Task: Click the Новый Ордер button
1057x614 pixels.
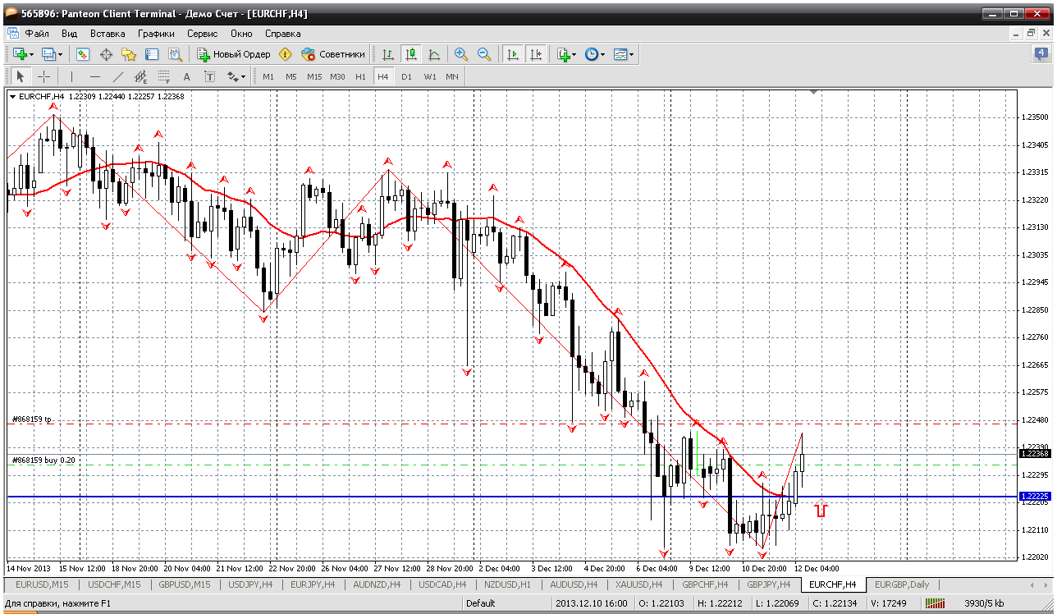Action: tap(234, 54)
